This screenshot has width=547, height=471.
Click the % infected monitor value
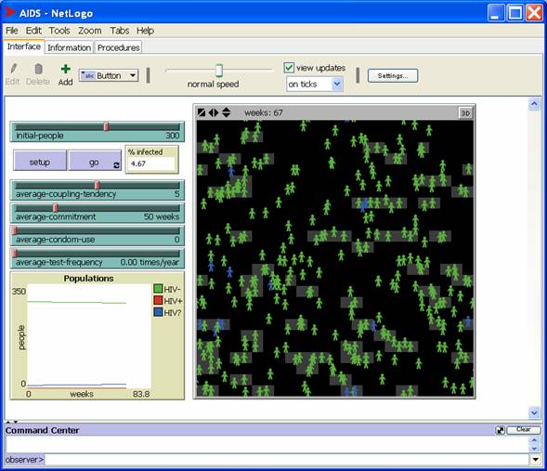(x=151, y=164)
